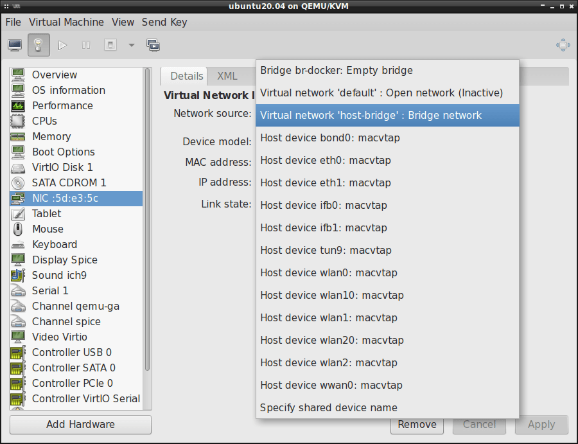Click the Add Hardware button
This screenshot has width=578, height=444.
80,425
